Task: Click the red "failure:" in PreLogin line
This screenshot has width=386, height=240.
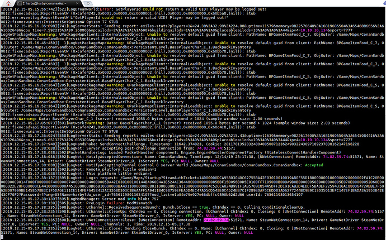Action: (x=116, y=203)
